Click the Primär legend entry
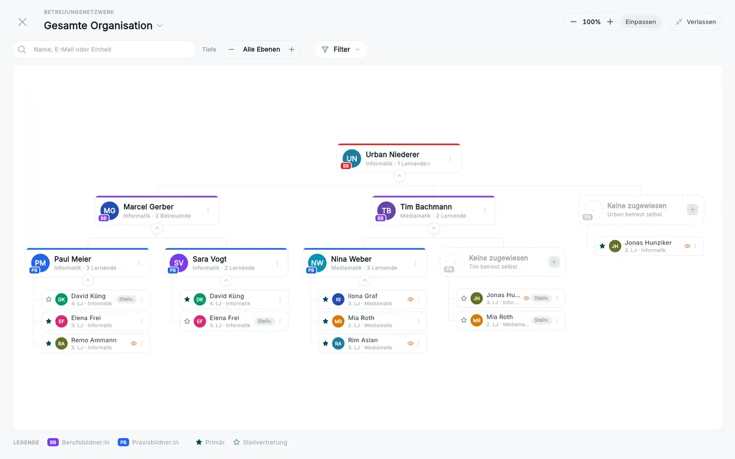735x459 pixels. (x=210, y=442)
